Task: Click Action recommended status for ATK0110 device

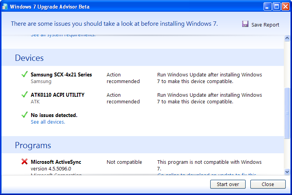Action: [x=123, y=98]
